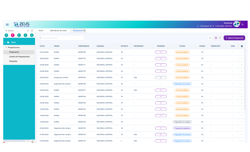The image size is (250, 152).
Task: Collapse the Preparaciones tree node
Action: (6, 47)
